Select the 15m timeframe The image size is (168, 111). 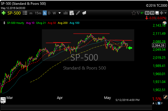tap(38, 13)
